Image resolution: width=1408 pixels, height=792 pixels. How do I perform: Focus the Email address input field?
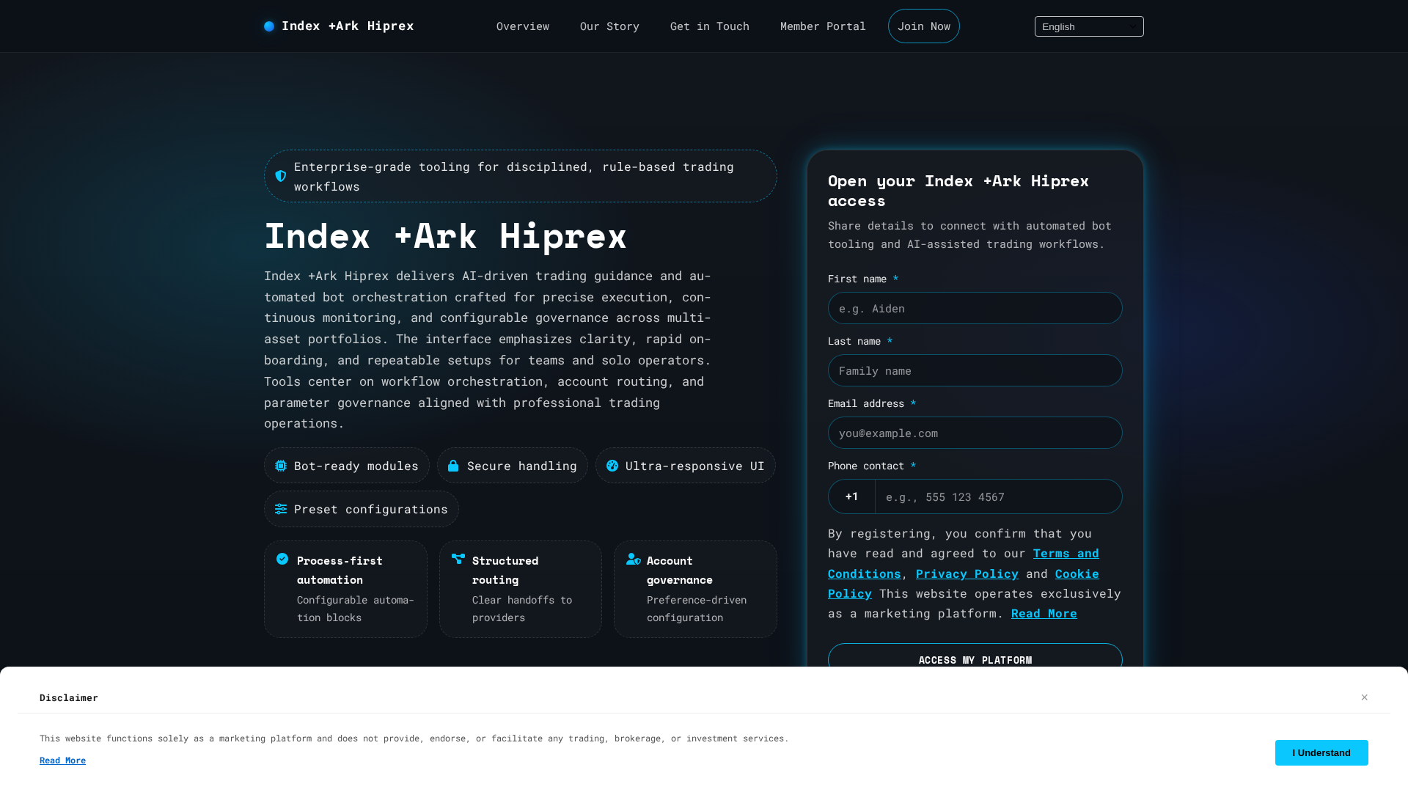pos(975,433)
